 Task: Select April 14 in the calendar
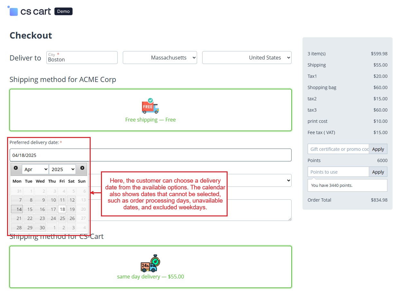click(x=17, y=209)
